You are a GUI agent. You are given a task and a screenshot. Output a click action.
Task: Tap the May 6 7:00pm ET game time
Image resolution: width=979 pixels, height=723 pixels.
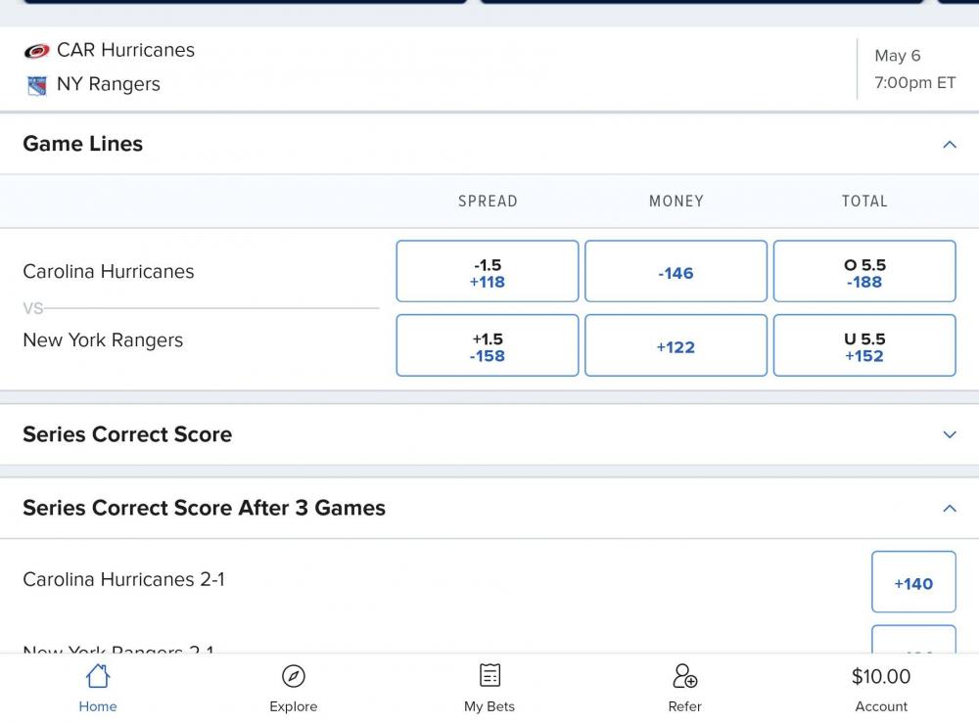coord(914,69)
